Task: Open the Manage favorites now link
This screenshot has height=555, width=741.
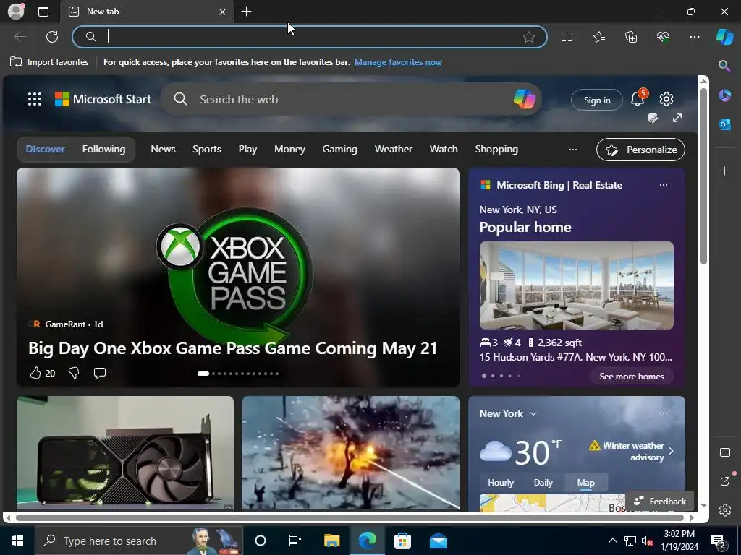Action: point(398,62)
